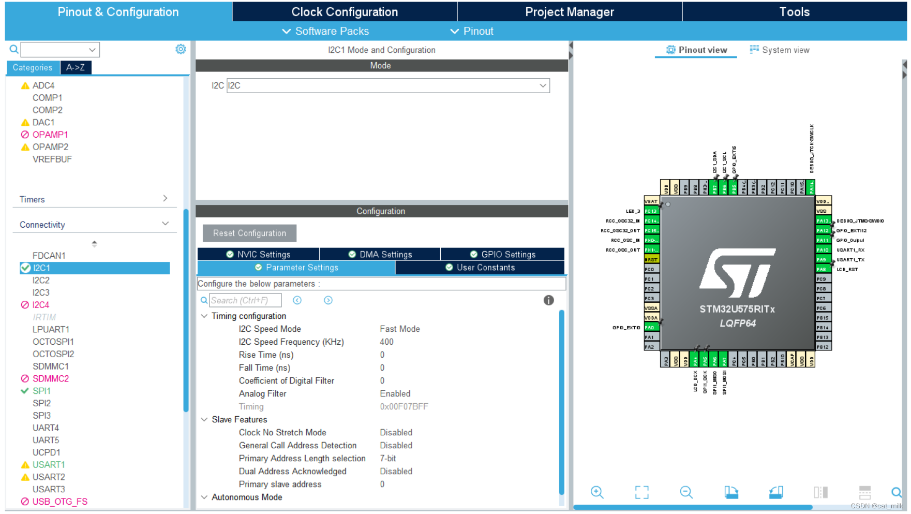911x514 pixels.
Task: Flip the chip view horizontally
Action: 820,492
